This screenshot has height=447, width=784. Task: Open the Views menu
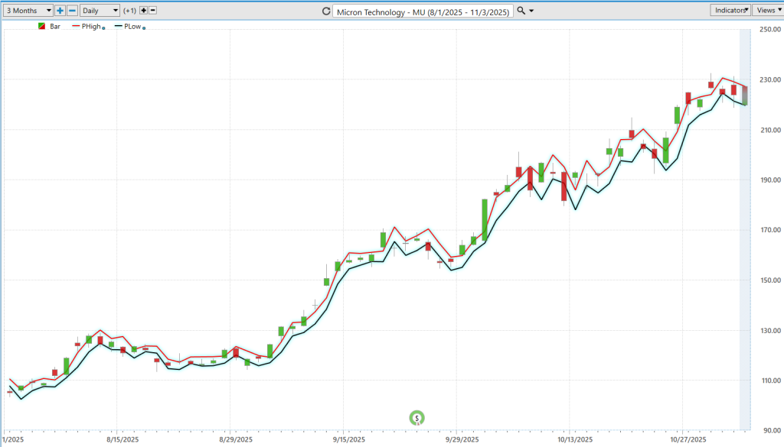[767, 10]
